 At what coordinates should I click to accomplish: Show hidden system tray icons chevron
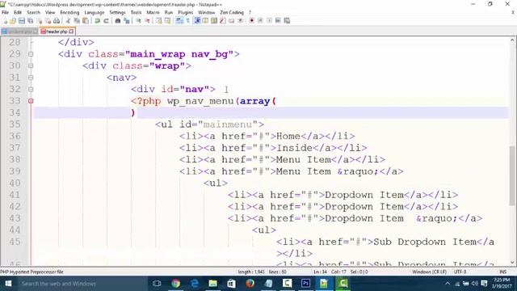(x=448, y=284)
